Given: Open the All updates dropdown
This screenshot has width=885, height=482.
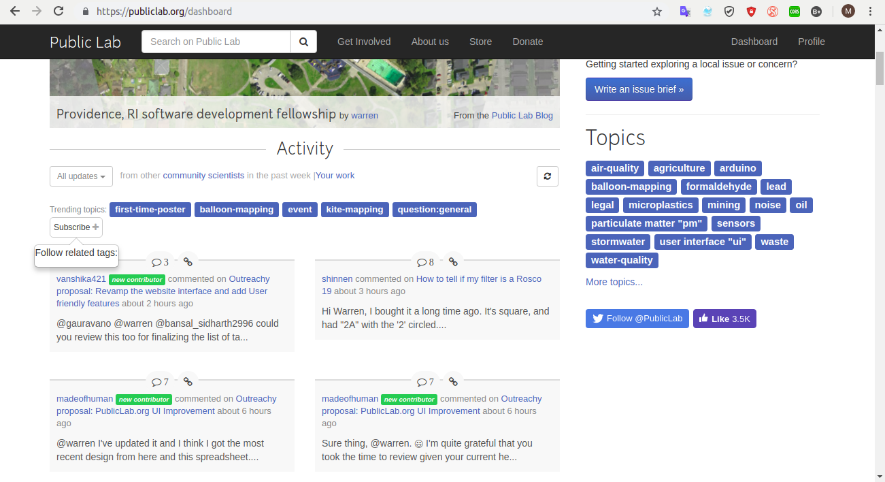Looking at the screenshot, I should click(x=80, y=176).
